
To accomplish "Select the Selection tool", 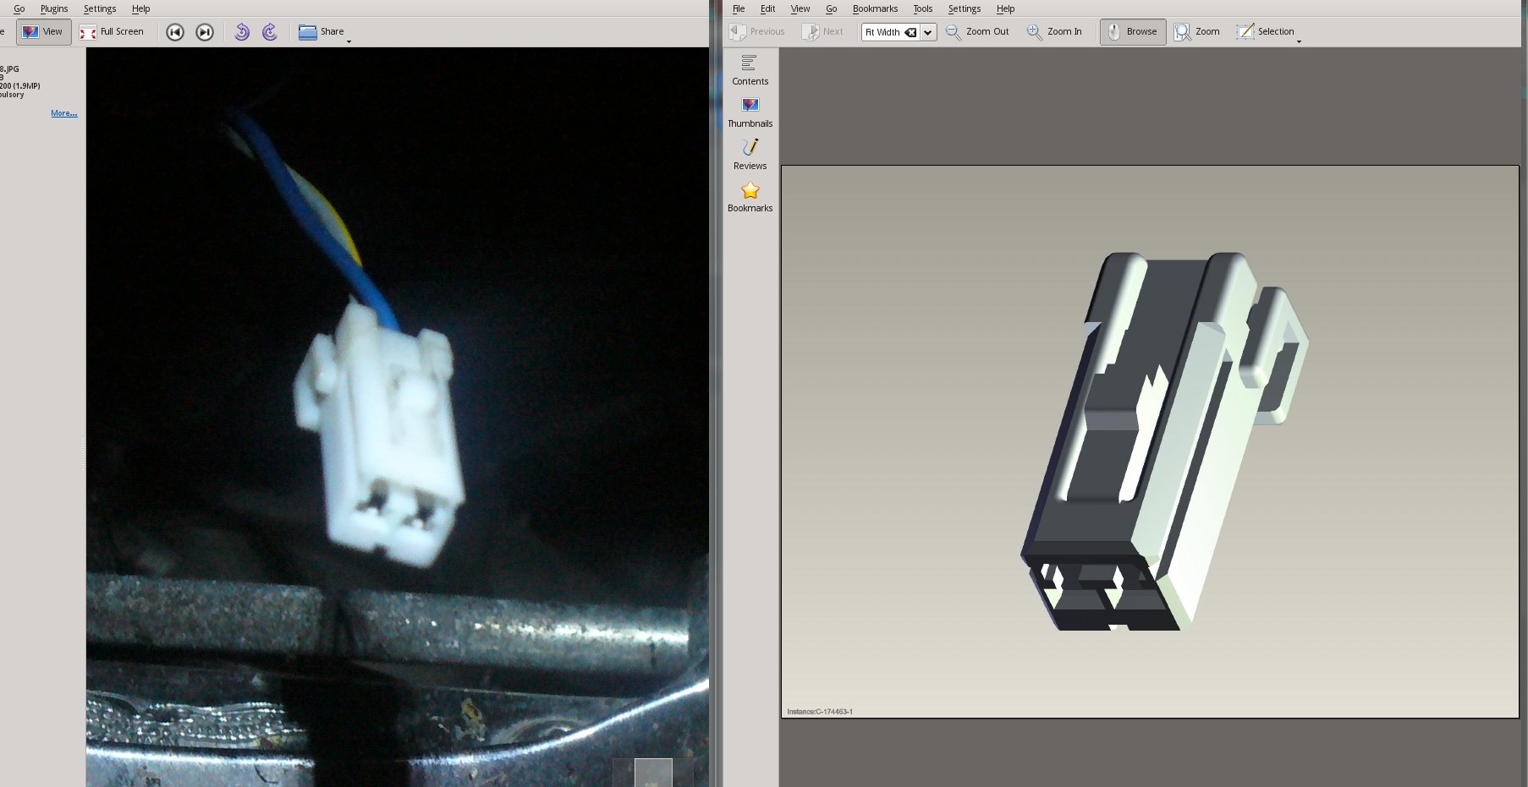I will pyautogui.click(x=1265, y=32).
